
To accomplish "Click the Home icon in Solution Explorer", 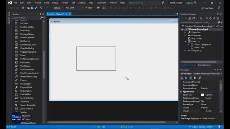I will click(x=190, y=18).
